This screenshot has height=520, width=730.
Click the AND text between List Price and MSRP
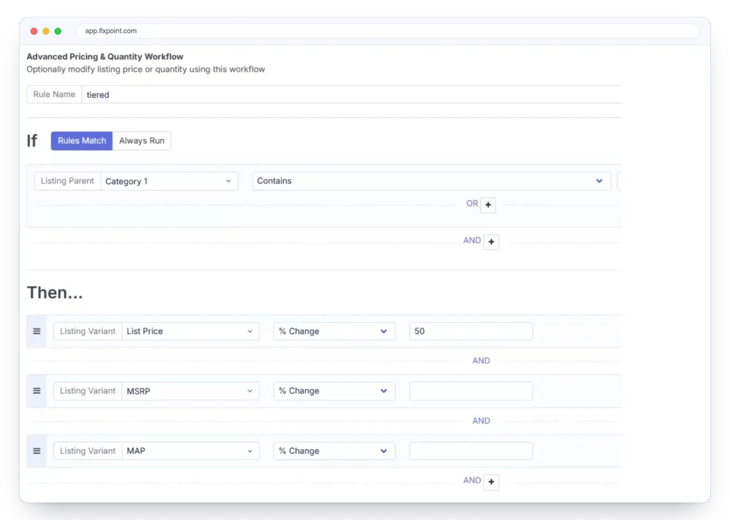pos(481,361)
